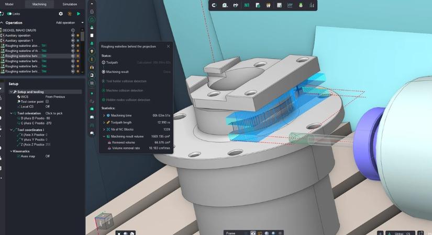Click the N1 icon in top toolbar
432x235 pixels.
click(x=247, y=5)
